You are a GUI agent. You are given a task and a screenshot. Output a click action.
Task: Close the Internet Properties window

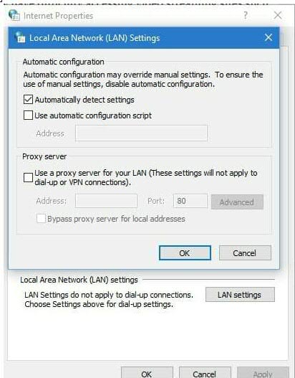click(278, 16)
